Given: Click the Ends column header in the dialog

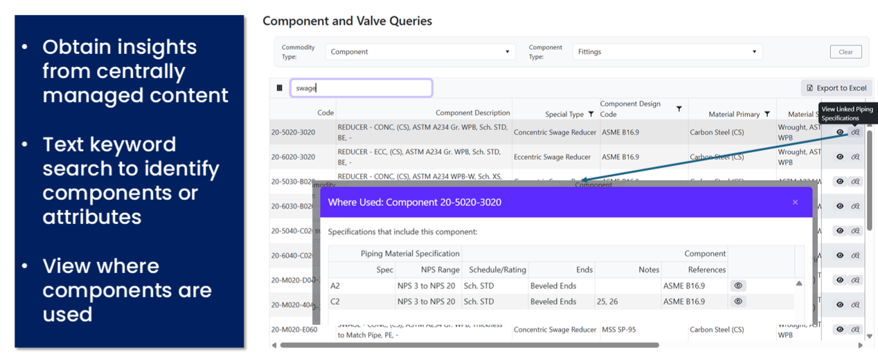Looking at the screenshot, I should [584, 270].
